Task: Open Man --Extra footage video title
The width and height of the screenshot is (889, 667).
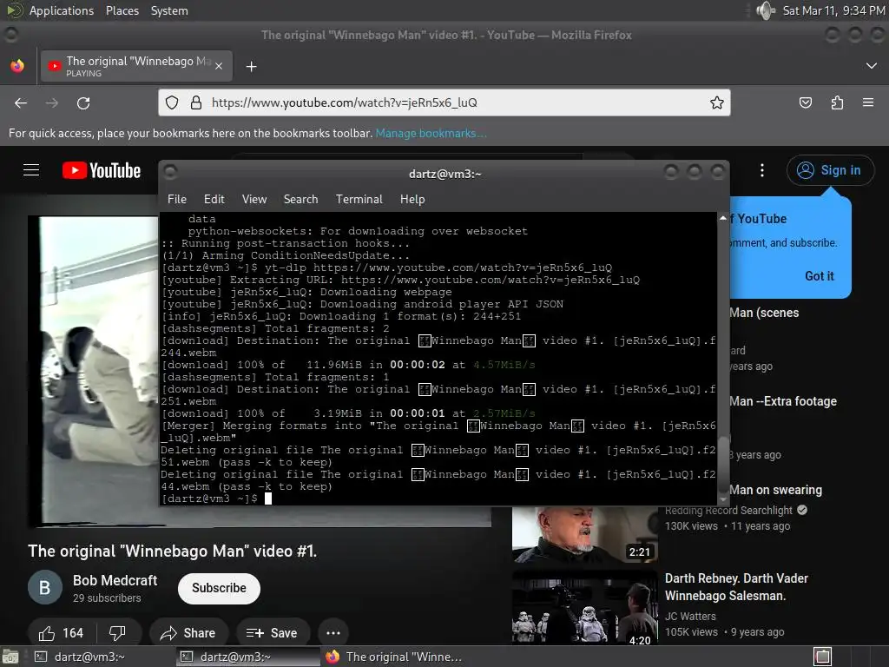Action: point(783,401)
